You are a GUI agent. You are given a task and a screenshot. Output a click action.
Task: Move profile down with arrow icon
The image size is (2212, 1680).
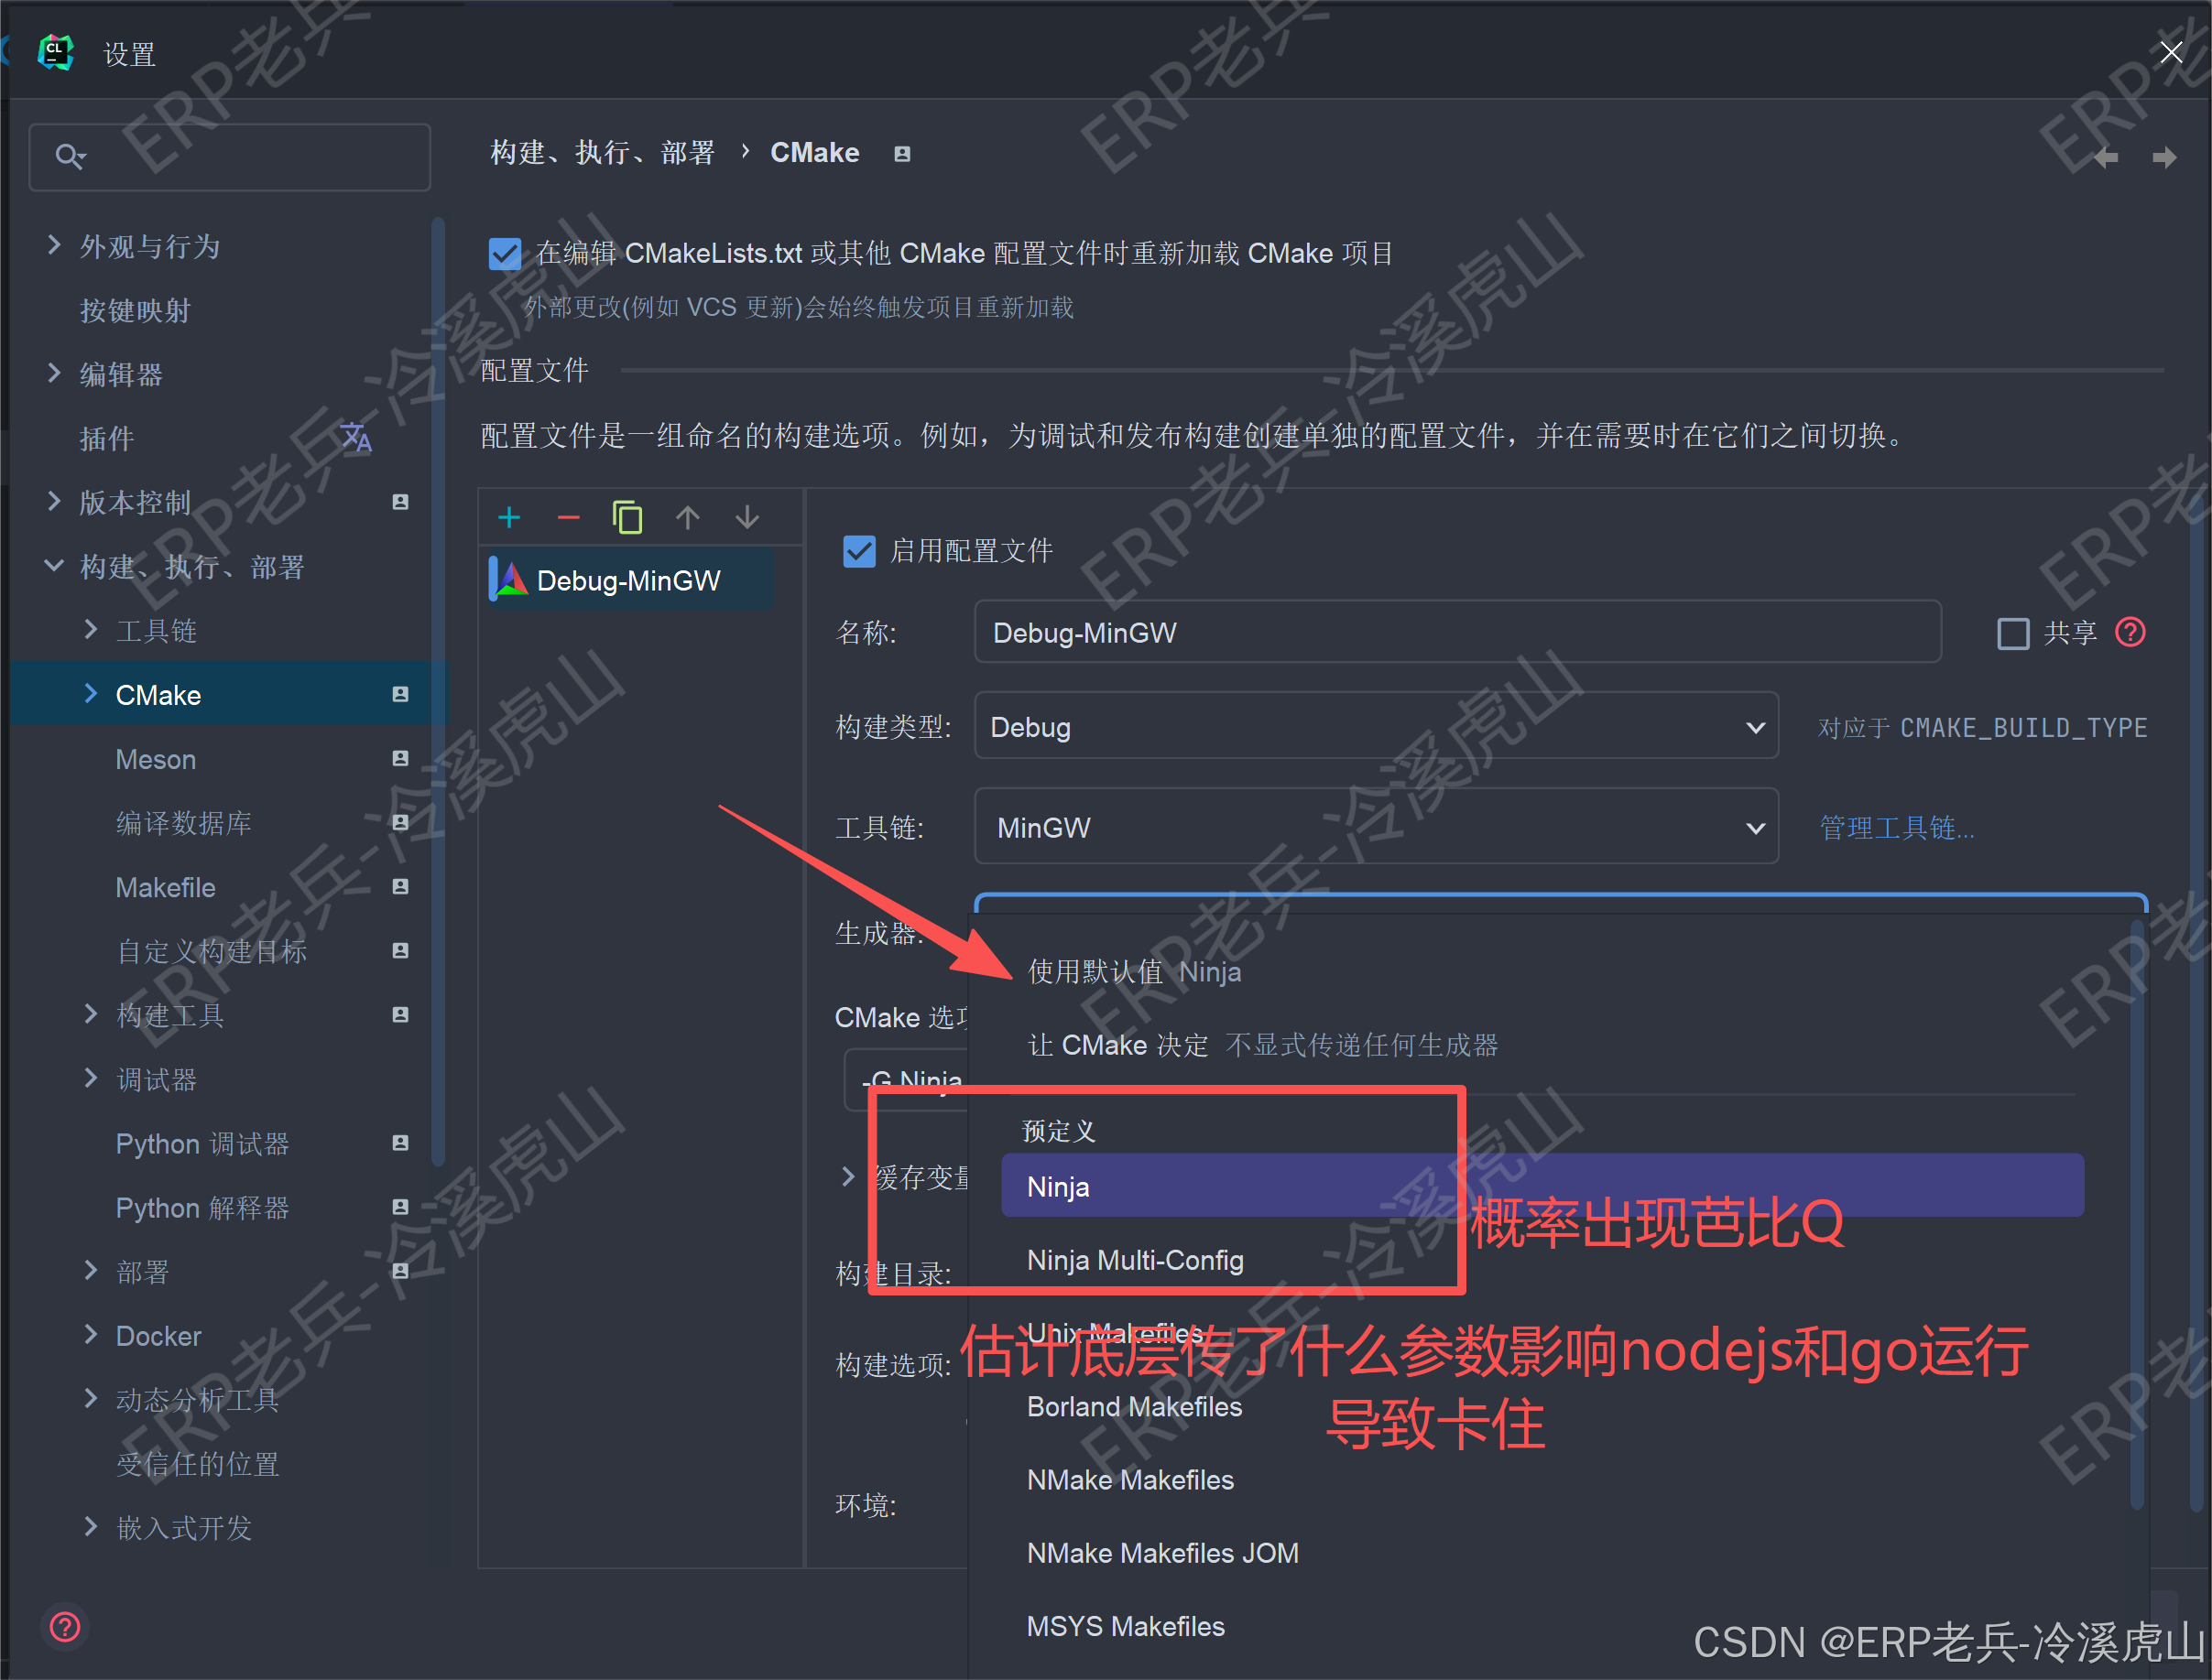pyautogui.click(x=747, y=517)
